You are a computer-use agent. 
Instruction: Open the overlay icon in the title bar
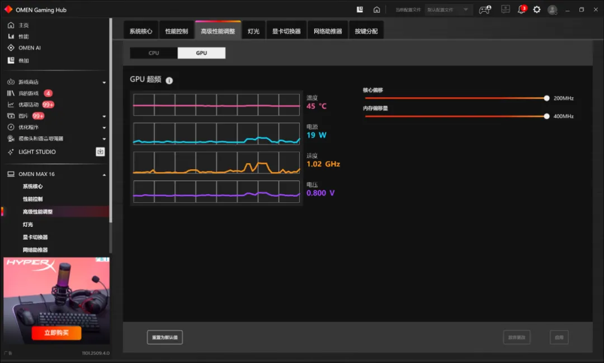(360, 9)
